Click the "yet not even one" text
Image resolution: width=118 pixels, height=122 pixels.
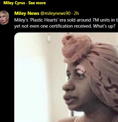(x=31, y=26)
